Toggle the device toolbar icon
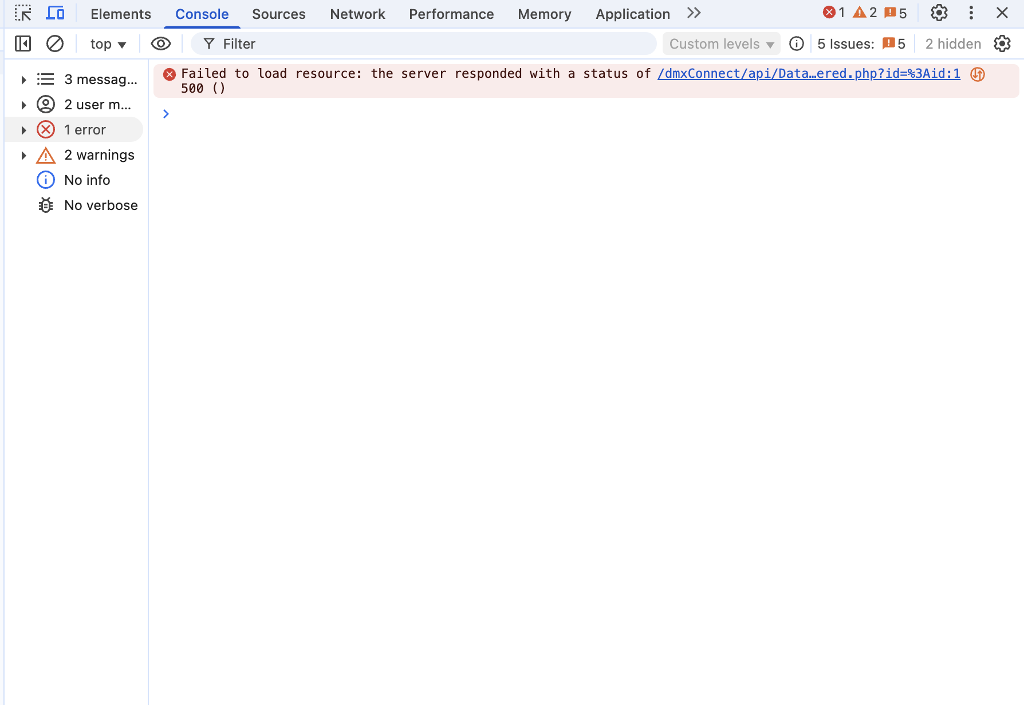The width and height of the screenshot is (1024, 705). tap(56, 13)
